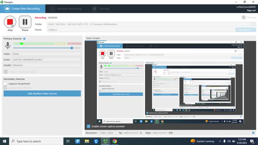Adjust the microphone volume slider

[71, 48]
